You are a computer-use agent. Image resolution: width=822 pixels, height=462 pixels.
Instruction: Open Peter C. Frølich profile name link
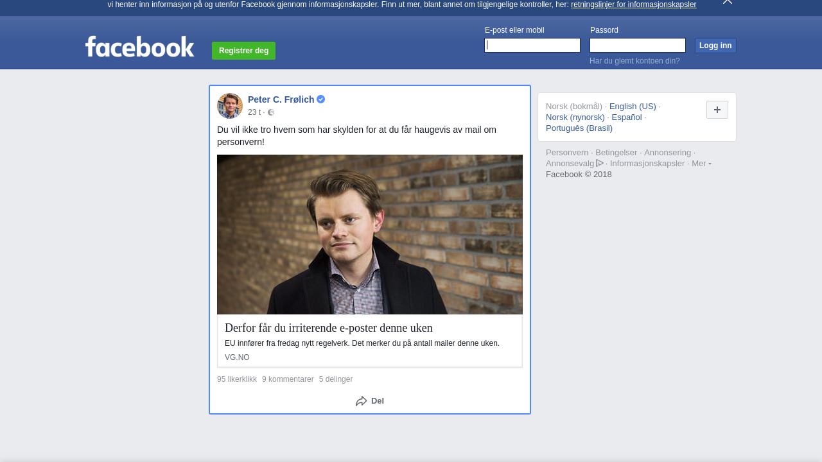coord(281,99)
